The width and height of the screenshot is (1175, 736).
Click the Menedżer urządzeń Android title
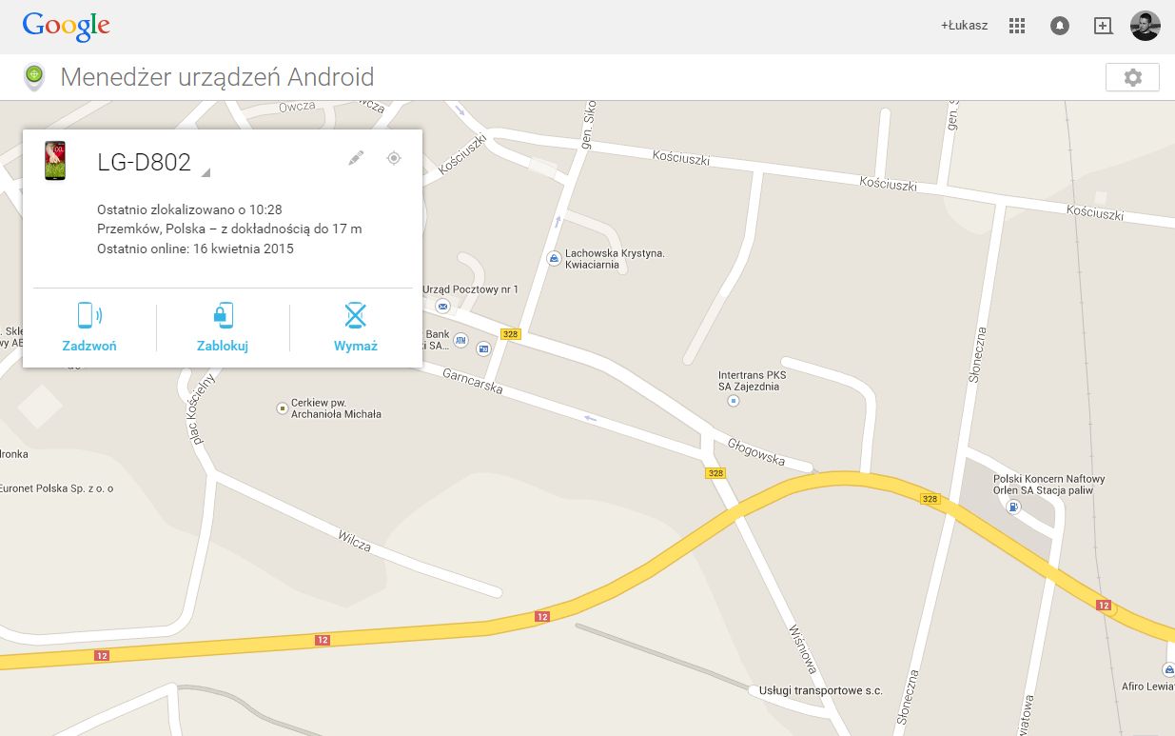(x=217, y=77)
